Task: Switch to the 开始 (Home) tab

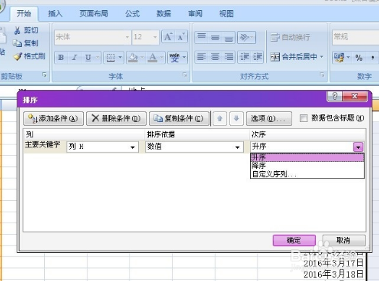Action: (24, 13)
